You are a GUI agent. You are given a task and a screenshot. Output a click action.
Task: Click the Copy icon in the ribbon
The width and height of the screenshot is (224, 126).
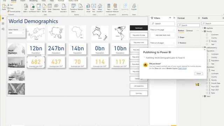coord(8,8)
